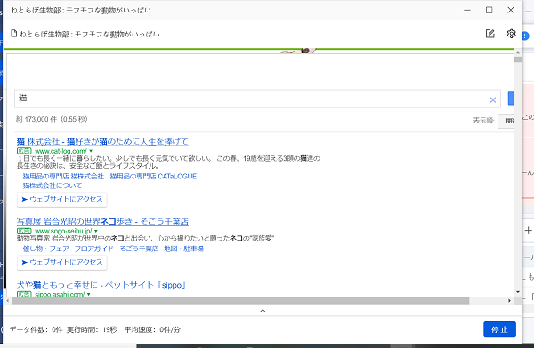Close the ねとらぼ生物部 window
This screenshot has width=534, height=348.
tap(511, 10)
